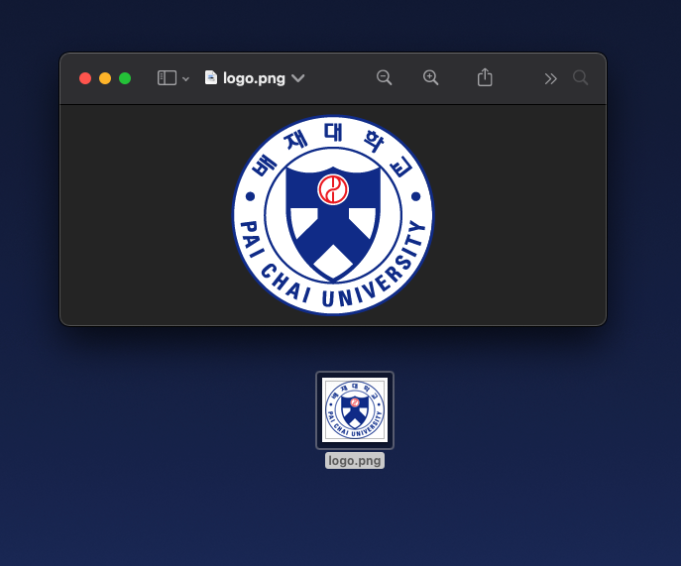Close the Preview window with red button
Screen dimensions: 681x566
point(85,78)
